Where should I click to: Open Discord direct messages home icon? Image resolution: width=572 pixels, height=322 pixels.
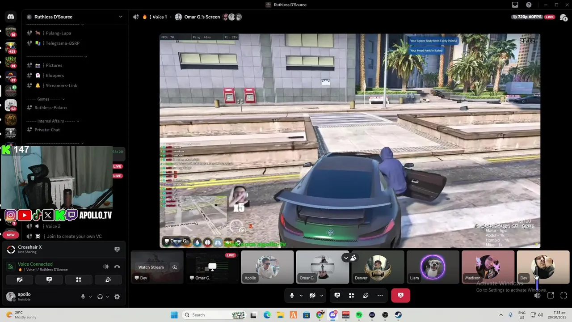point(11,17)
